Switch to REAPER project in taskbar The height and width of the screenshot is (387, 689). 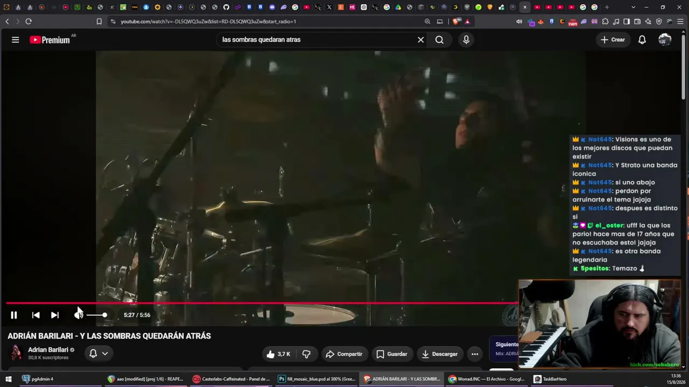pos(145,379)
